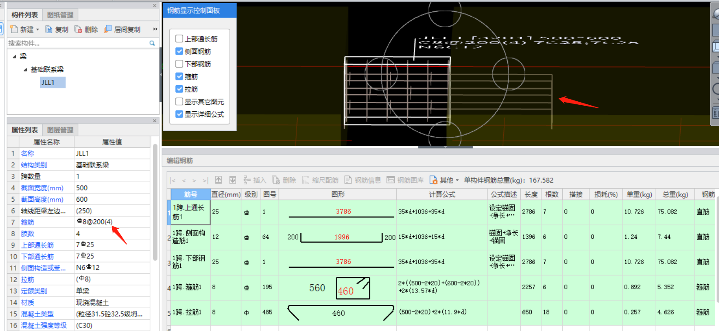This screenshot has height=331, width=719.
Task: Uncheck 侧面钢筋 checkbox
Action: [179, 51]
